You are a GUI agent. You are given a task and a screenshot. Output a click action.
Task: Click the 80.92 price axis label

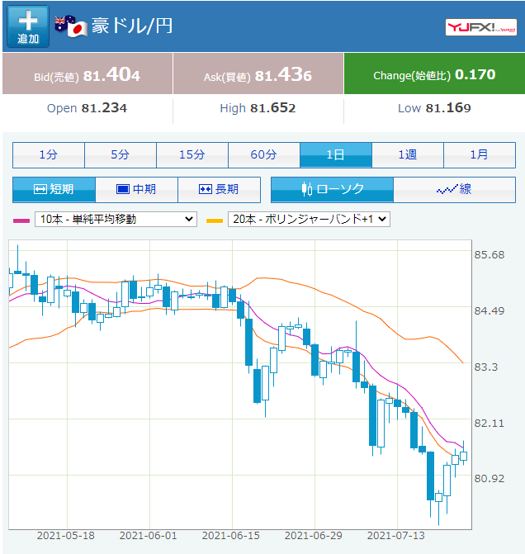click(490, 478)
